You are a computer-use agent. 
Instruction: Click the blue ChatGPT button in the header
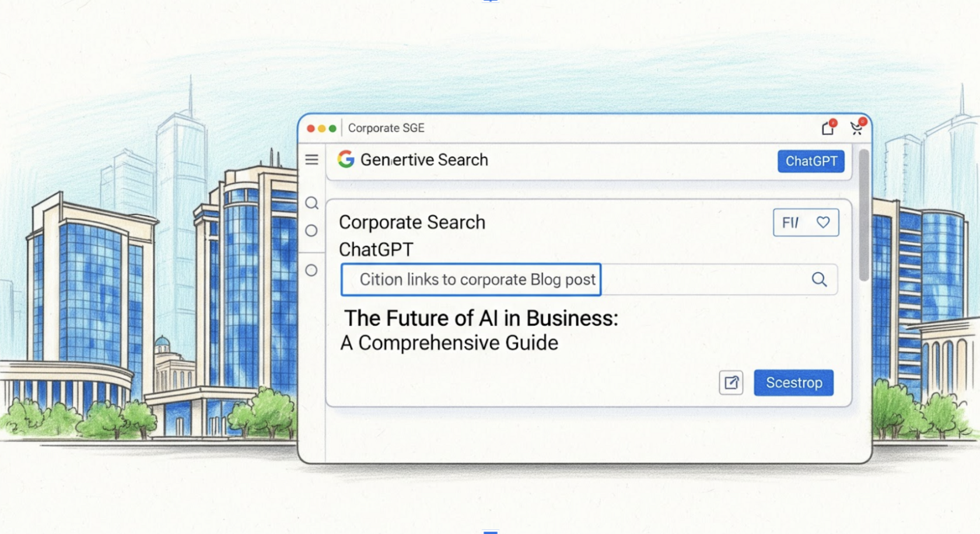tap(811, 161)
